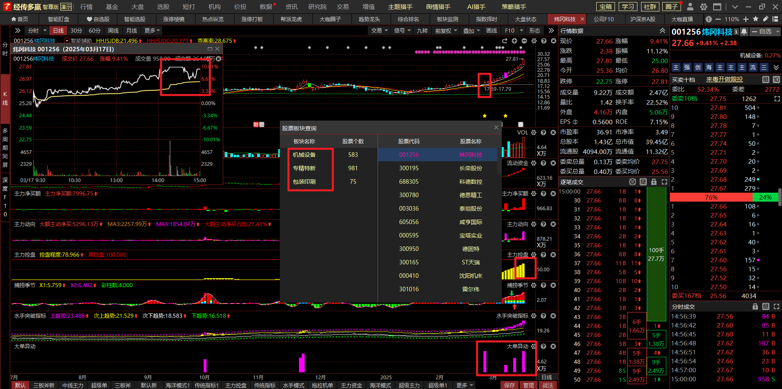Click the pencil edit icon in the tab bar

[766, 19]
